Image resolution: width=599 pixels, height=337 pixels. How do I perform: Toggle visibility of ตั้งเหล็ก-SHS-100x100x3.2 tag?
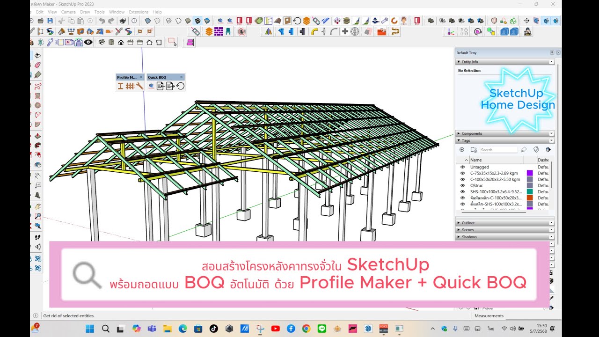pos(462,204)
